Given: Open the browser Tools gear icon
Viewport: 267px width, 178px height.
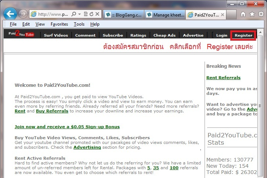Looking at the screenshot, I should click(261, 14).
